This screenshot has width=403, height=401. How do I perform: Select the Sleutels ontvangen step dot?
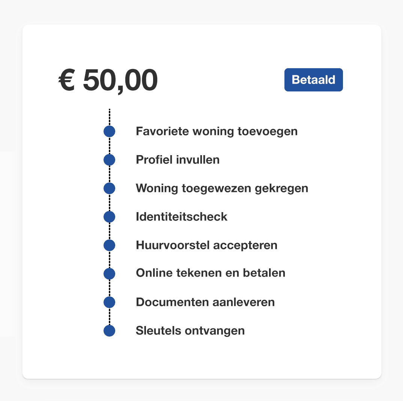coord(109,331)
